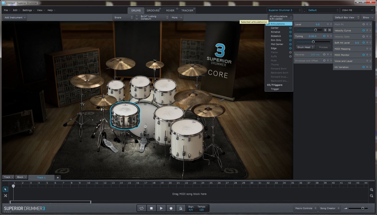377x215 pixels.
Task: Open the Snare instrument selector dropdown
Action: tap(123, 18)
